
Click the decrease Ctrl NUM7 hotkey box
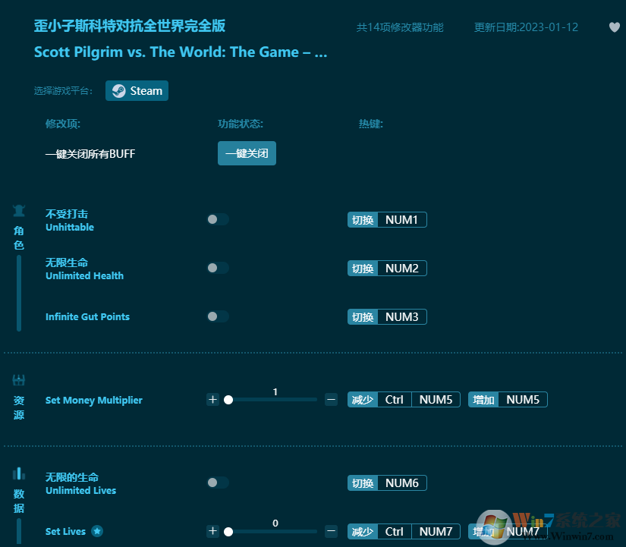tap(404, 531)
